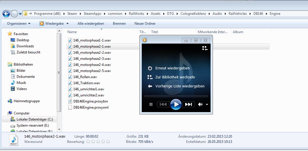The height and width of the screenshot is (151, 308).
Task: Rate file with fifth star in details pane
Action: click(108, 142)
